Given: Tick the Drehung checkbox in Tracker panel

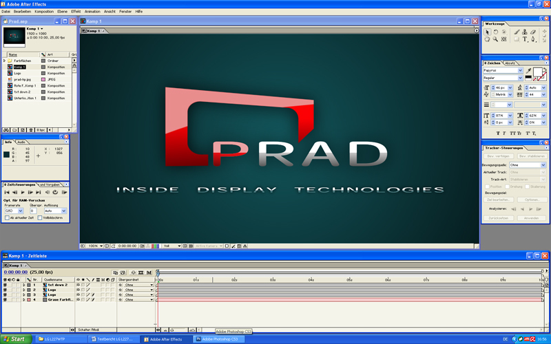Looking at the screenshot, I should click(508, 186).
